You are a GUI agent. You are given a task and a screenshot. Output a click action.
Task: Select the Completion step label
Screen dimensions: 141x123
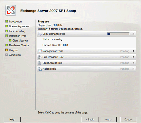[15, 55]
